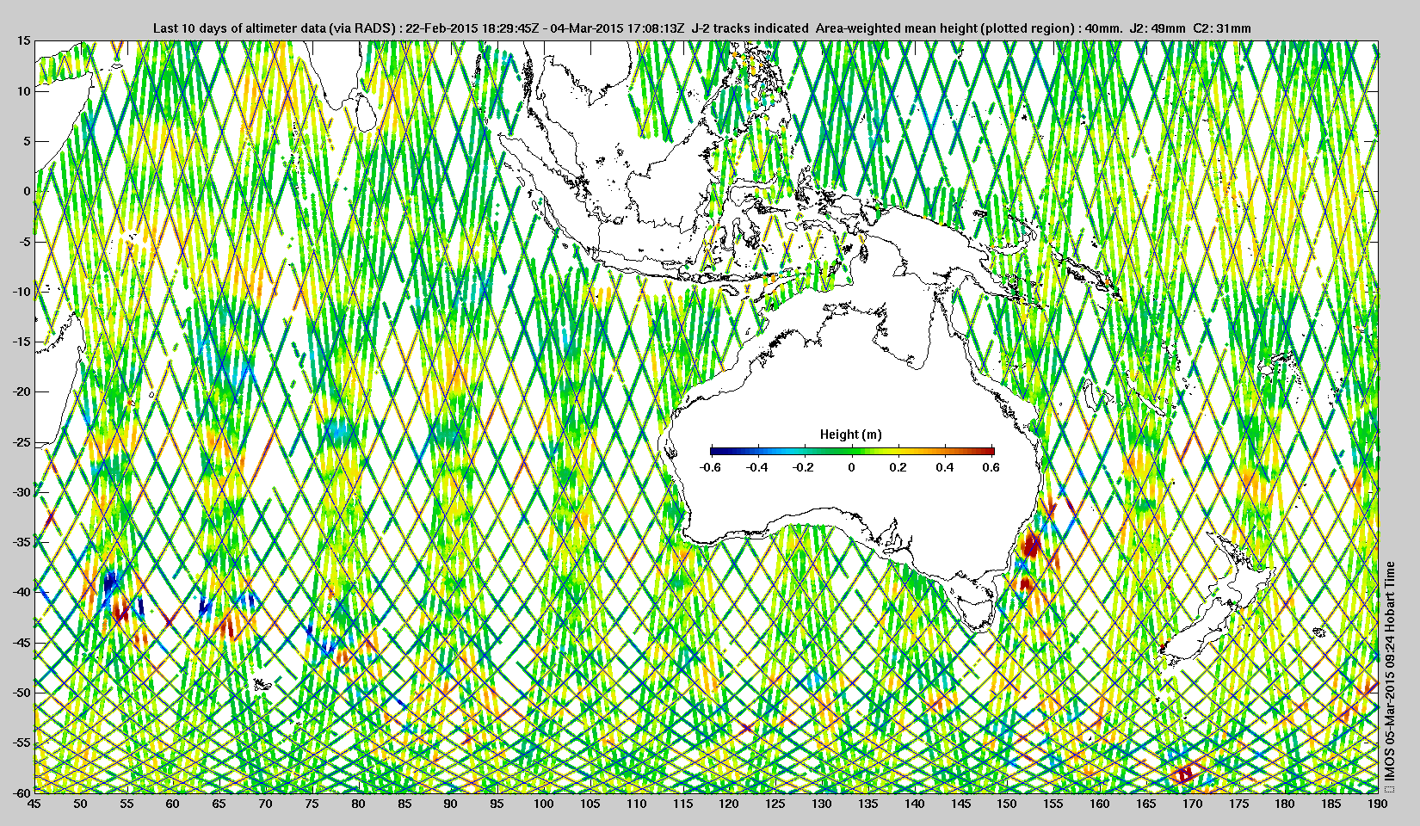Click latitude axis tick label '15'
Image resolution: width=1420 pixels, height=826 pixels.
click(23, 40)
